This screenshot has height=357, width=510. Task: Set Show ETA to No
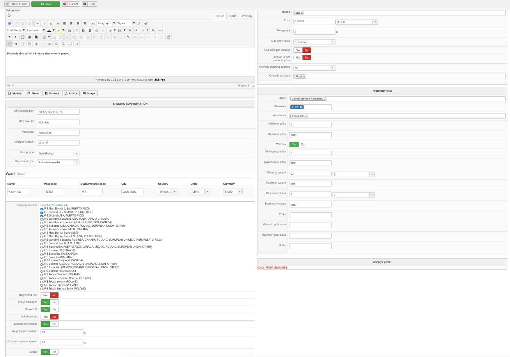54,310
